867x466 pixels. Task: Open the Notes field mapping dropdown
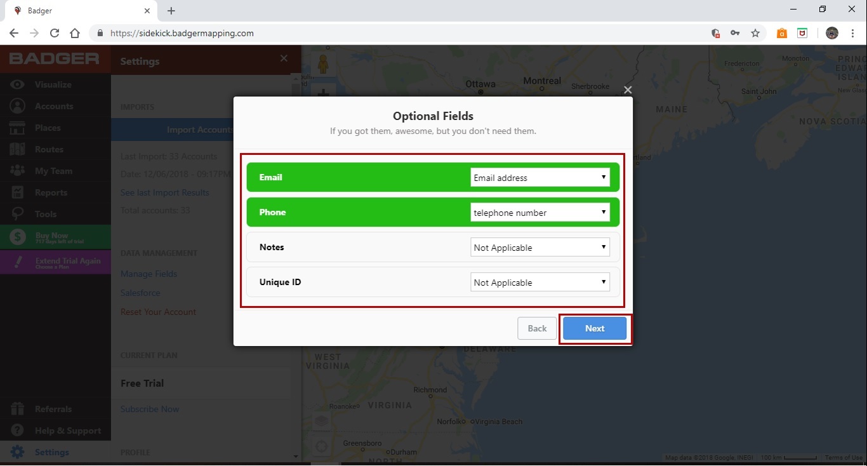(x=540, y=248)
